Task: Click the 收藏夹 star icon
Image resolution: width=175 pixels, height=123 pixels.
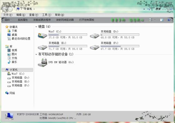Action: (7, 27)
